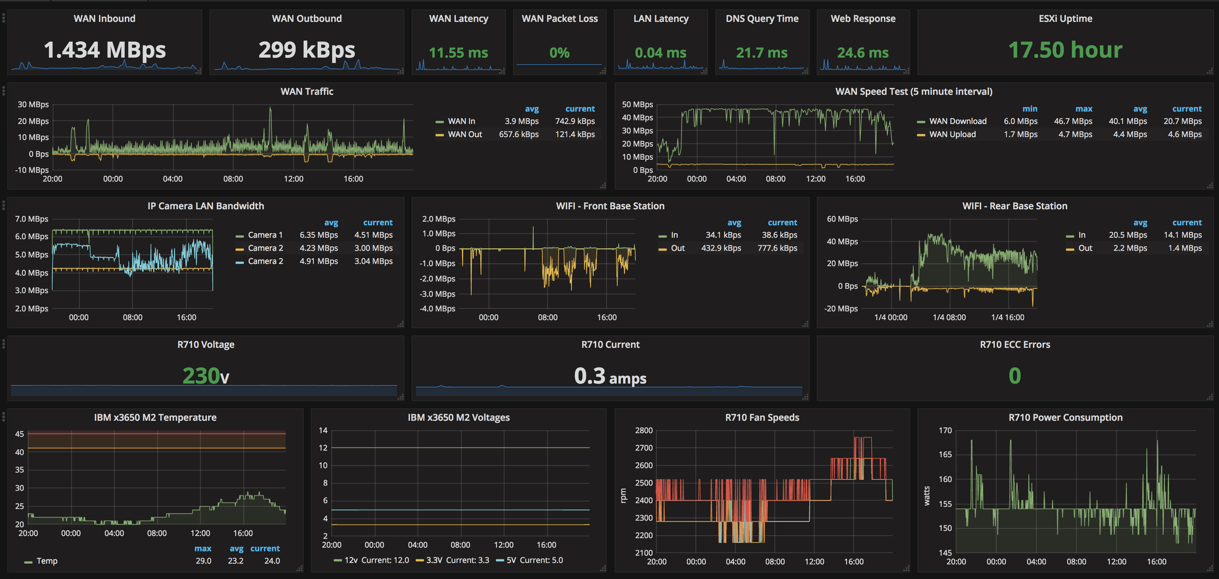The image size is (1219, 579).
Task: Open WIFI - Rear Base Station title menu
Action: [1015, 206]
